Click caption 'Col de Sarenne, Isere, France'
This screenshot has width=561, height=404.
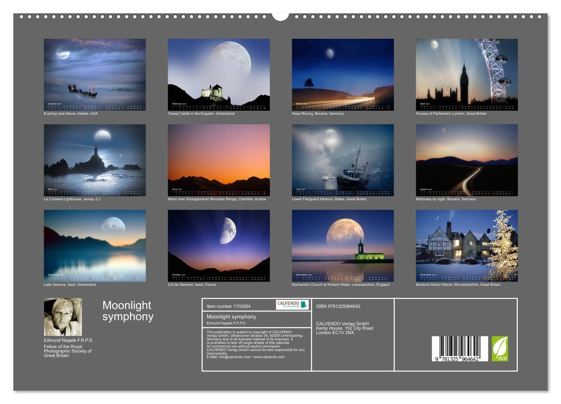[x=192, y=284]
